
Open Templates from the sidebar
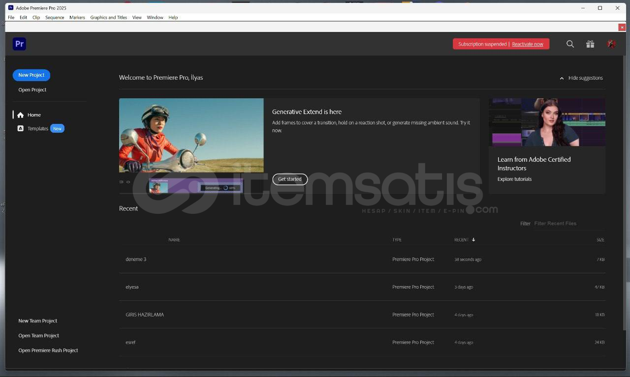pos(37,129)
